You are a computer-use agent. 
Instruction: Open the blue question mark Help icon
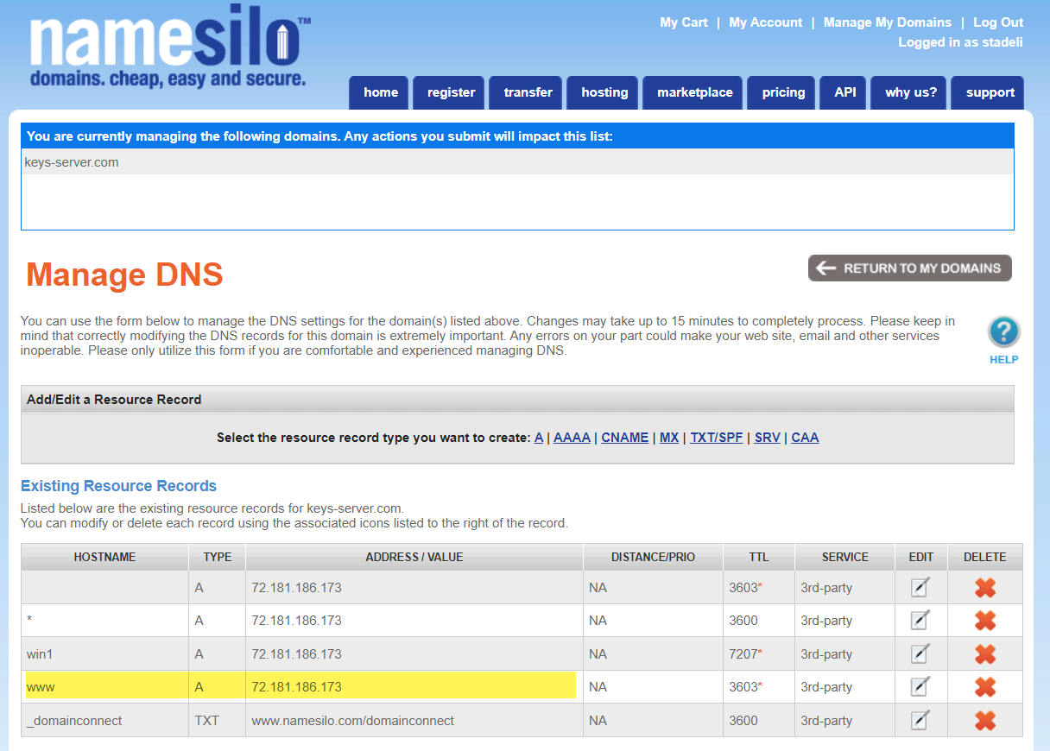1003,332
